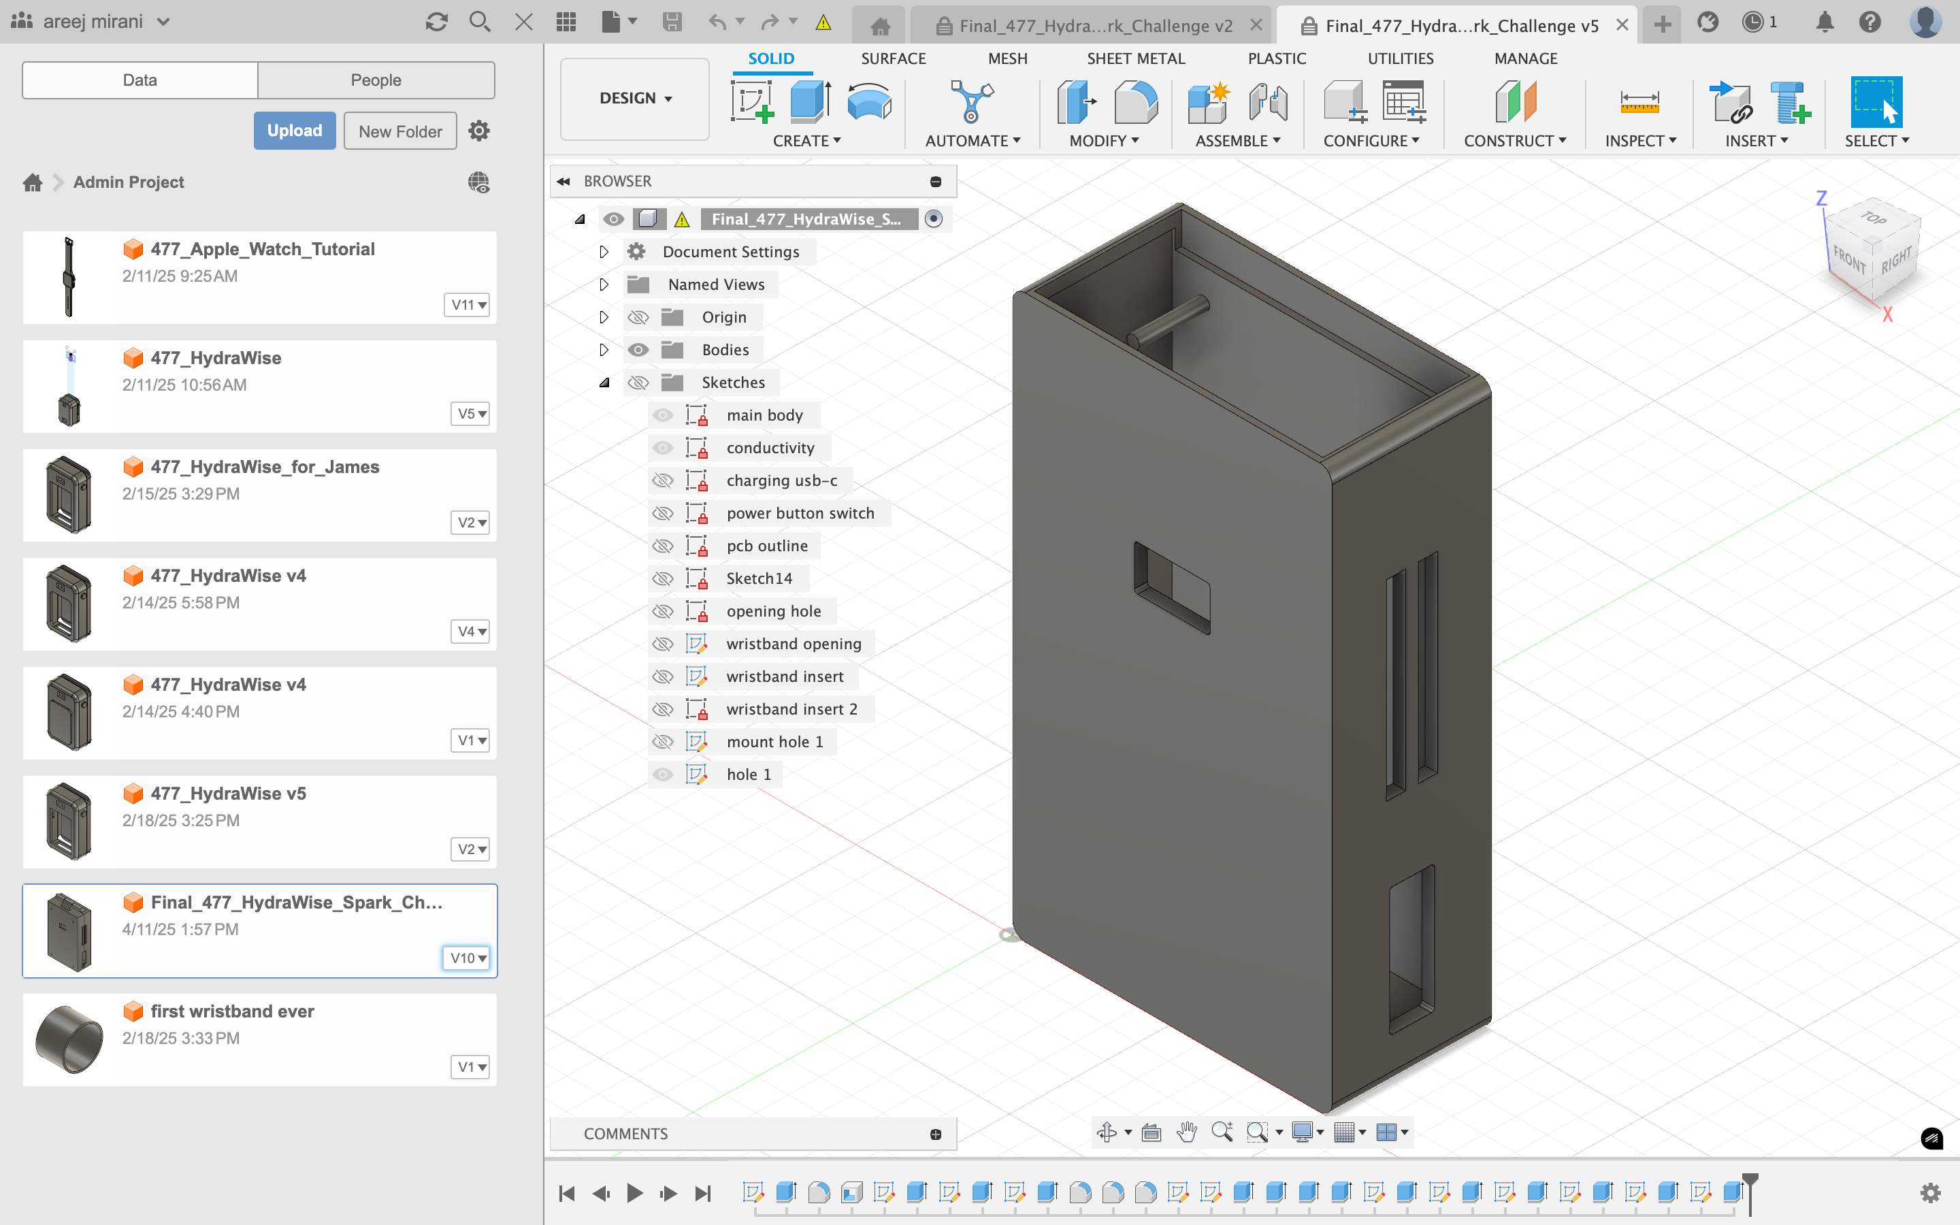Viewport: 1960px width, 1225px height.
Task: Show the charging usb-c sketch
Action: pyautogui.click(x=662, y=480)
